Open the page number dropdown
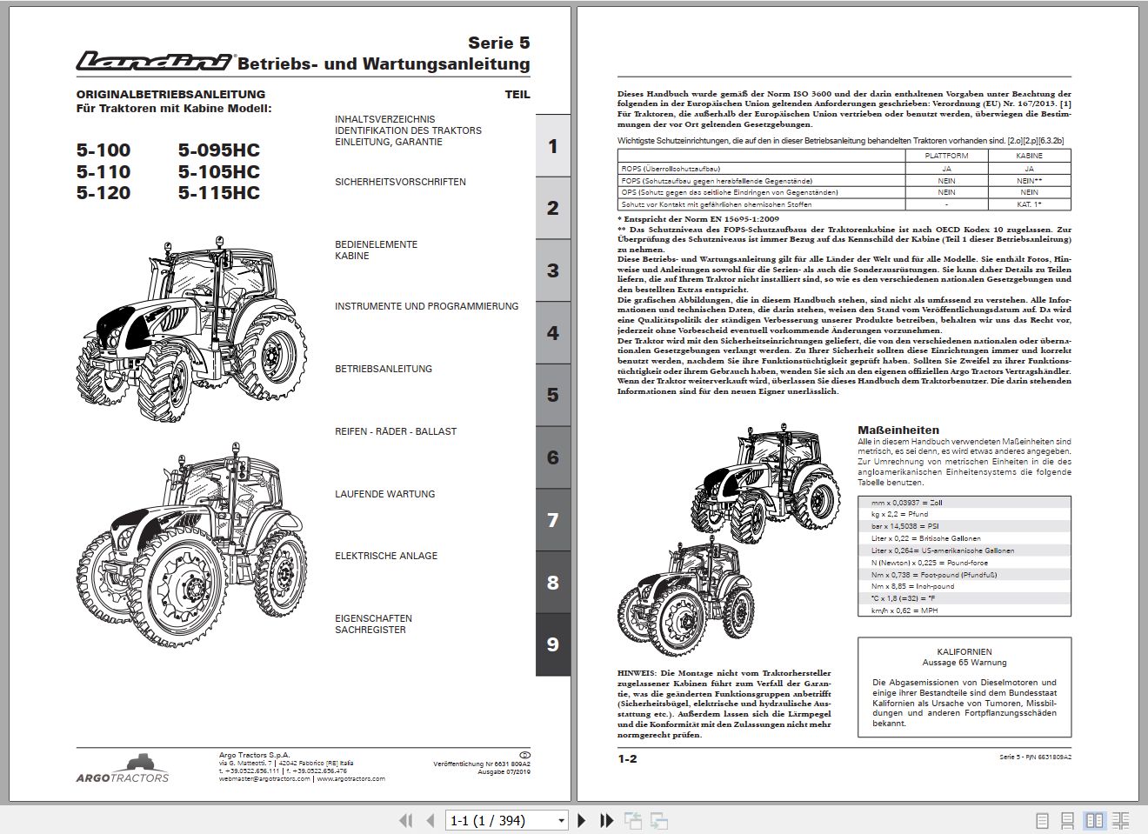Screen dimensions: 1148x834 pos(561,820)
